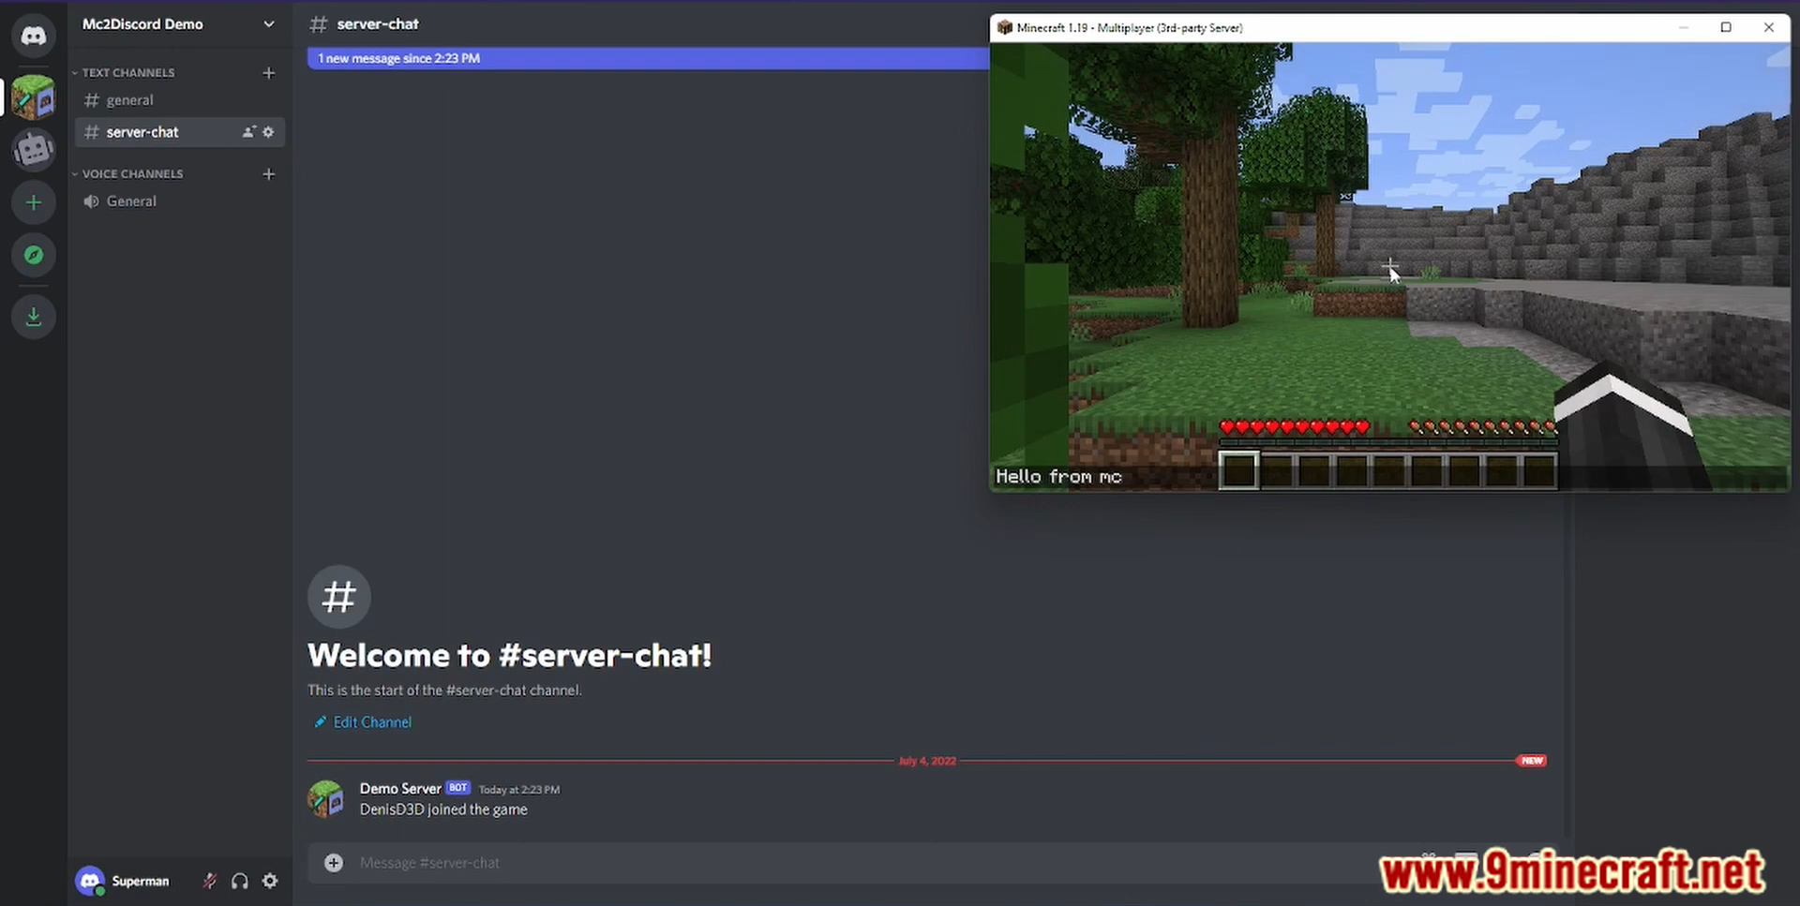Create channel in TEXT CHANNELS with plus
This screenshot has width=1800, height=906.
click(x=269, y=72)
